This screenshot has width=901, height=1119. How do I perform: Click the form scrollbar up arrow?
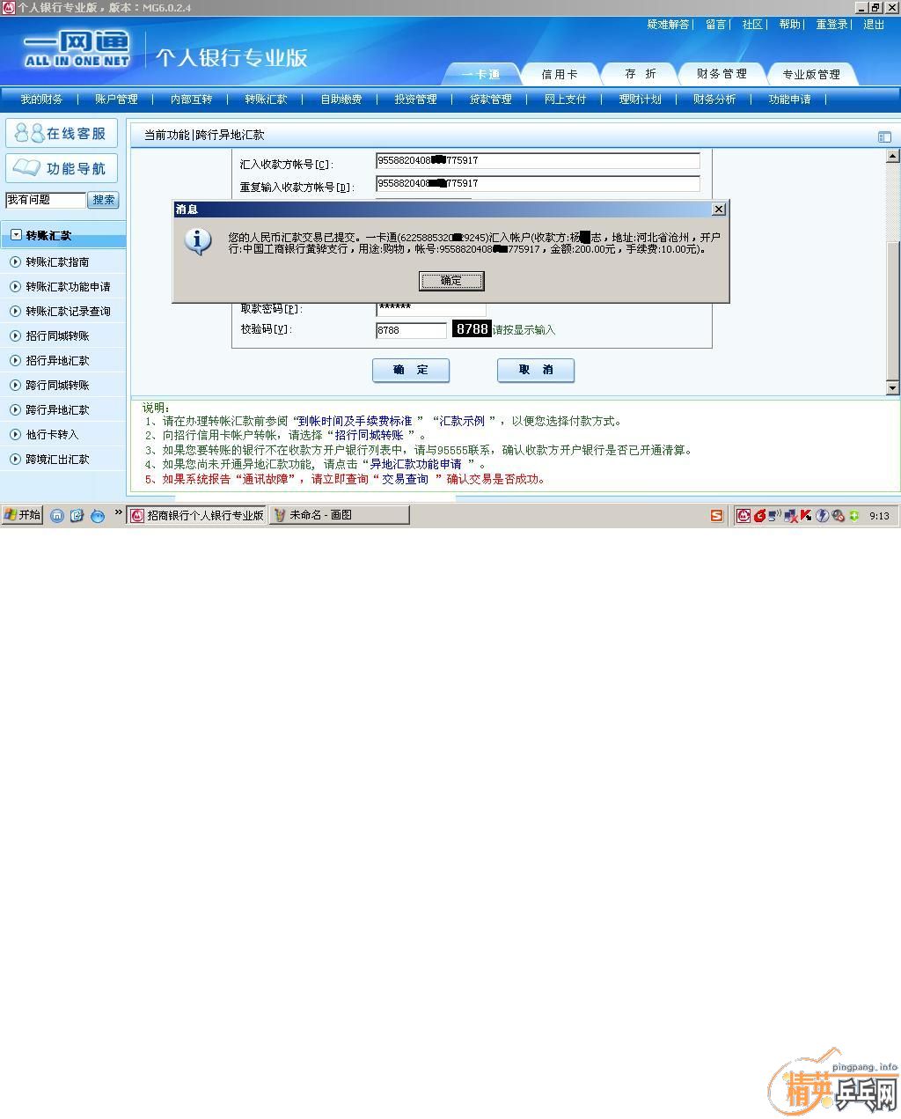pyautogui.click(x=893, y=156)
